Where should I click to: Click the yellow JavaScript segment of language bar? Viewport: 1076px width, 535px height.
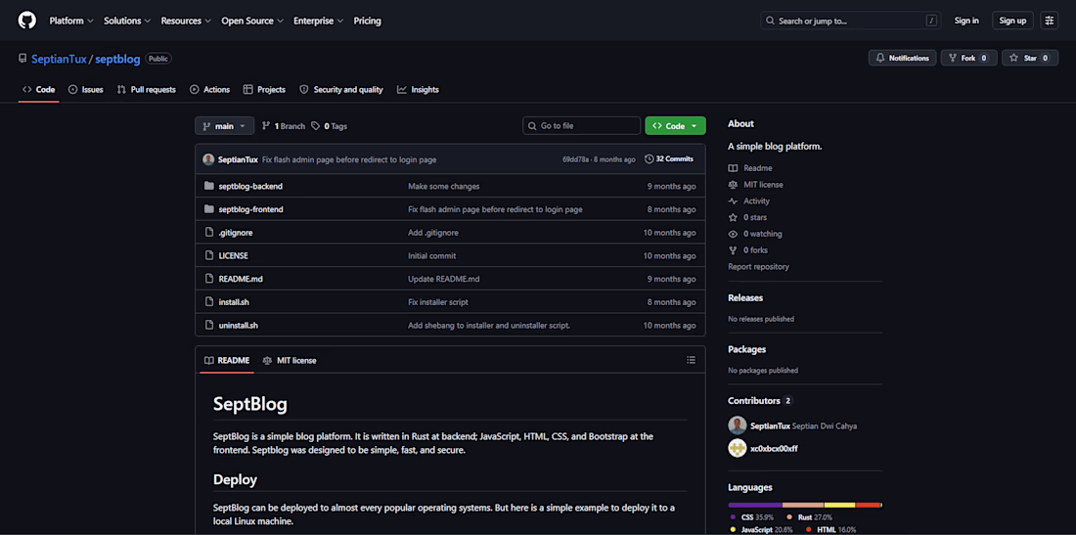pos(839,506)
